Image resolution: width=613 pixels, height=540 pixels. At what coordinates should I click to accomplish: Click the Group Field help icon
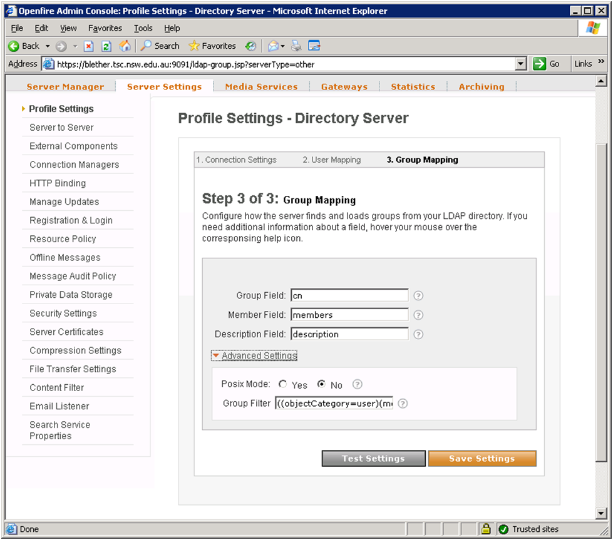418,296
